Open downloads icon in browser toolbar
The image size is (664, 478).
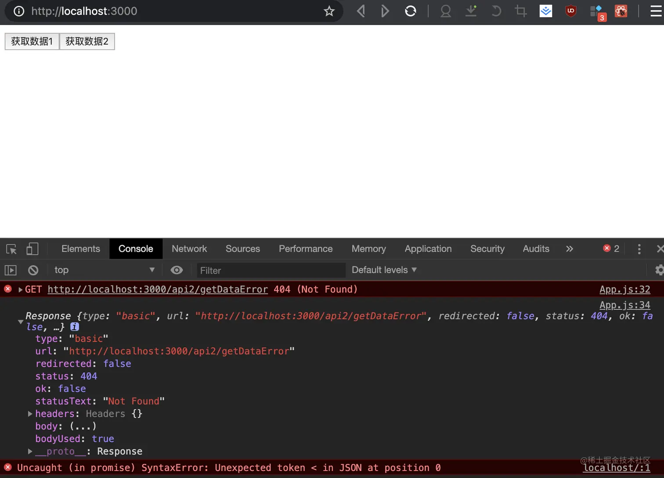tap(471, 11)
